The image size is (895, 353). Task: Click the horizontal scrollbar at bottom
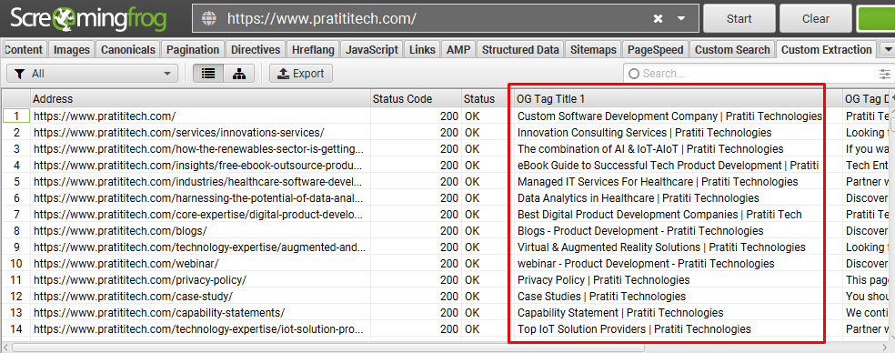tap(328, 348)
